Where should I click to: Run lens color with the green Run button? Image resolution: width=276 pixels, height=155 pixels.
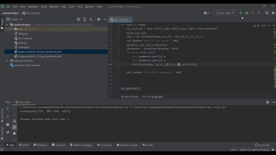(x=241, y=13)
